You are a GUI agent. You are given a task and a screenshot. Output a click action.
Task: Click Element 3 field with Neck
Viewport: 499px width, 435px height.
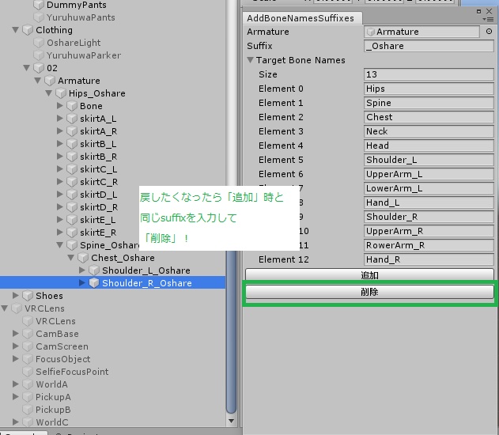[429, 131]
